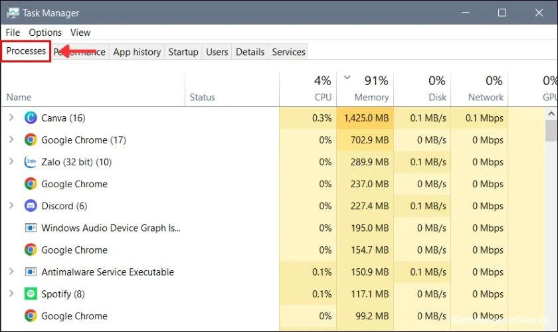
Task: Open the File menu
Action: [13, 33]
